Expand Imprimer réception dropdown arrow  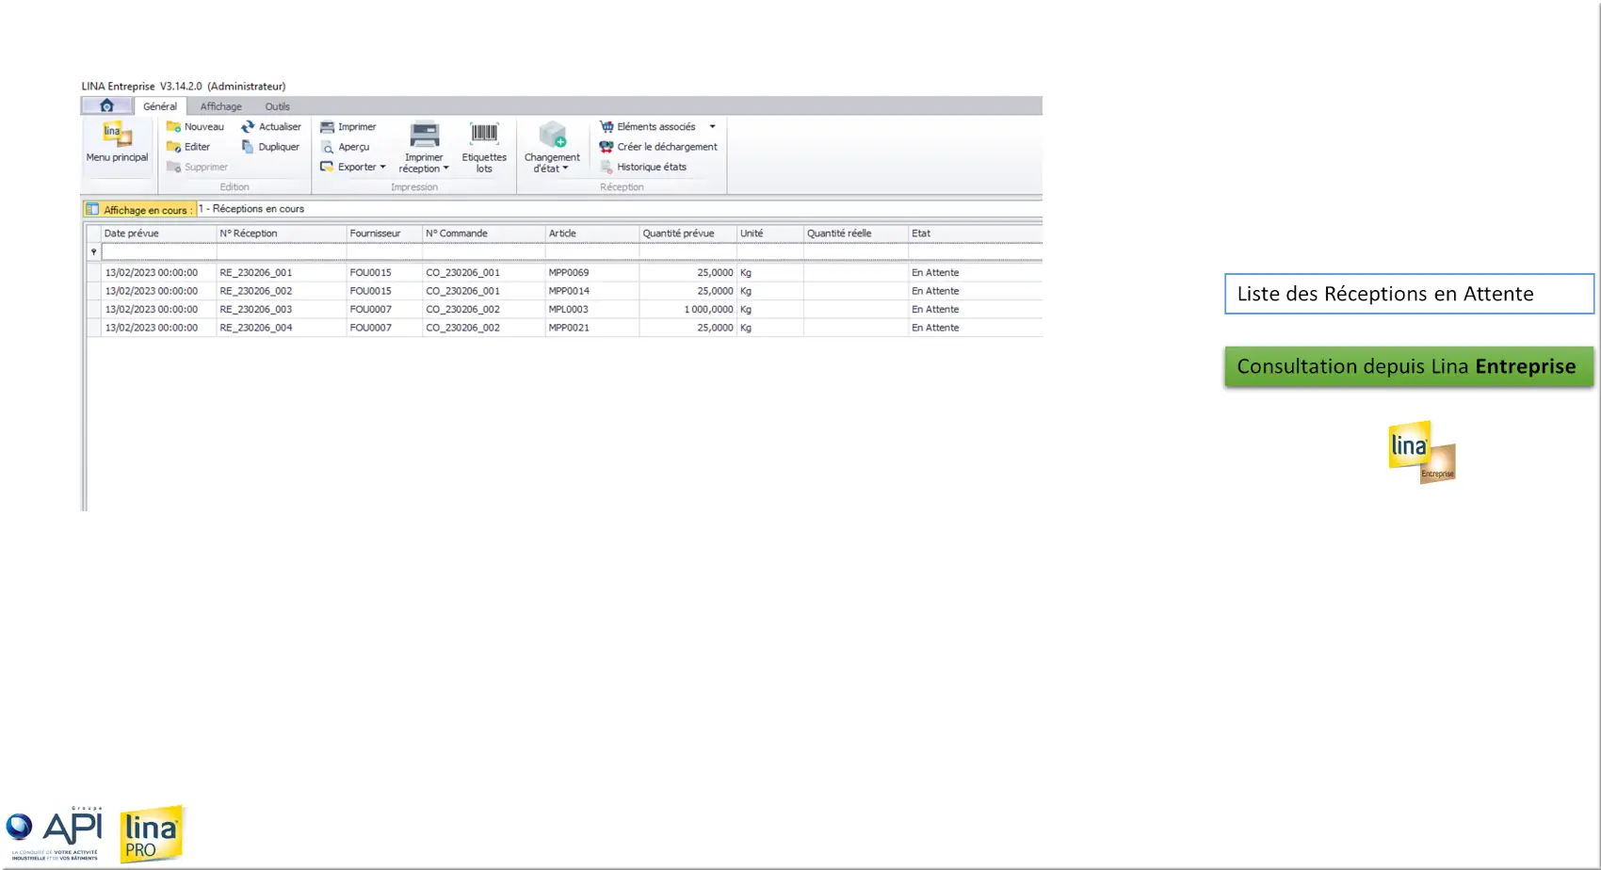pyautogui.click(x=445, y=169)
